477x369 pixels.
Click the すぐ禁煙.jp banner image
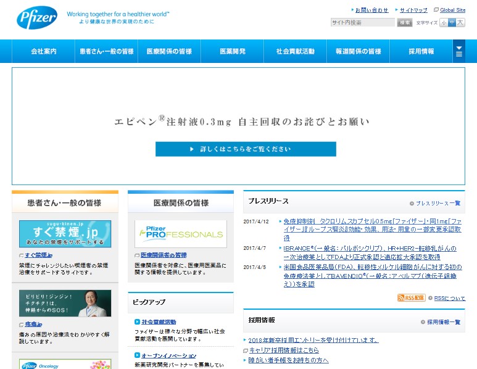click(x=65, y=234)
